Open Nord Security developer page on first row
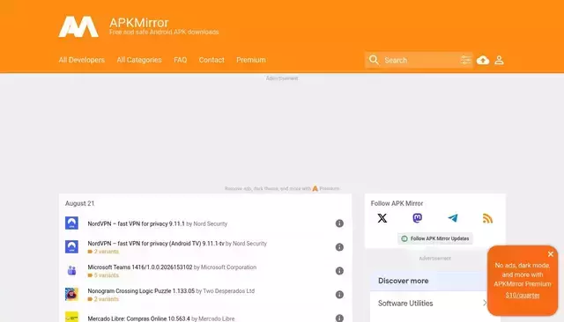The image size is (564, 322). point(211,223)
